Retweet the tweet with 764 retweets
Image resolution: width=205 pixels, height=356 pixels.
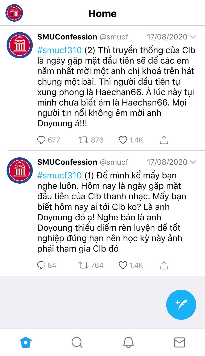point(83,265)
